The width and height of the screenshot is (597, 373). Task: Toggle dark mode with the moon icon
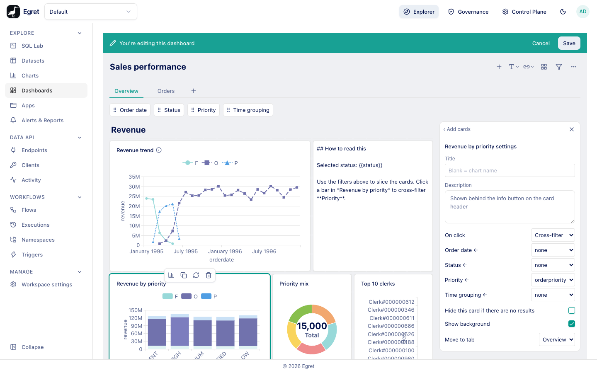(563, 12)
